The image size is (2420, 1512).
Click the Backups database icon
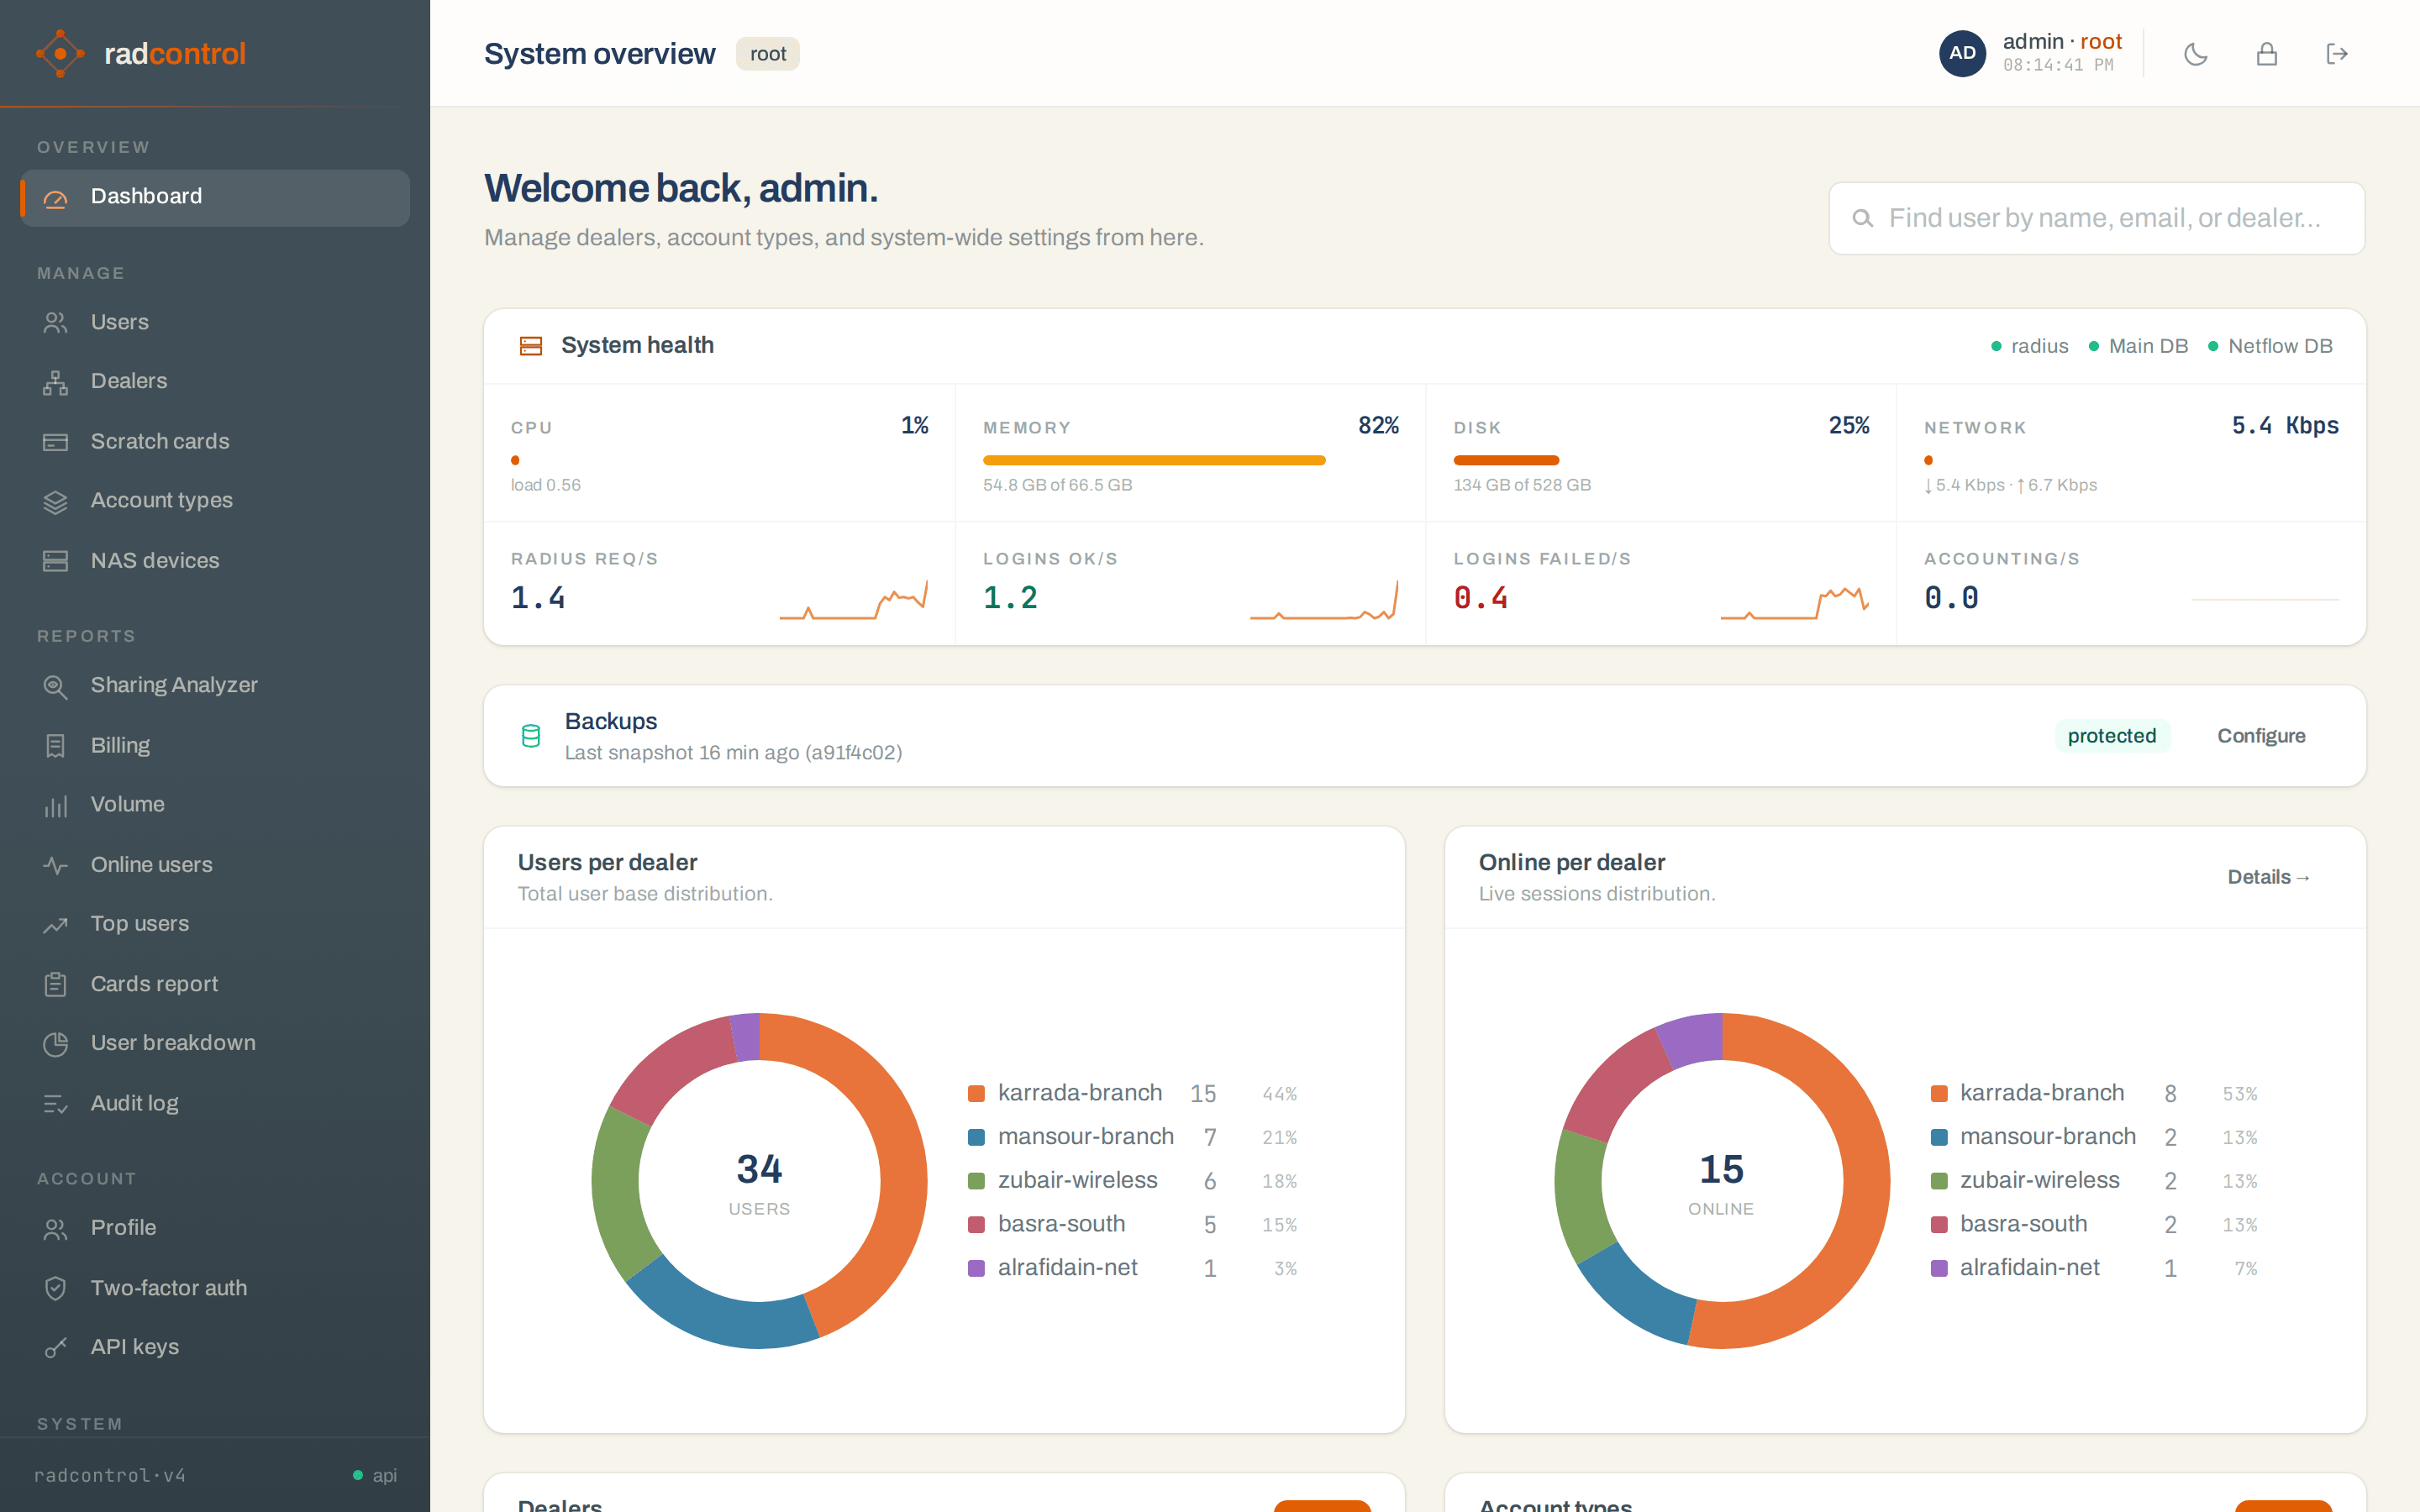[531, 736]
